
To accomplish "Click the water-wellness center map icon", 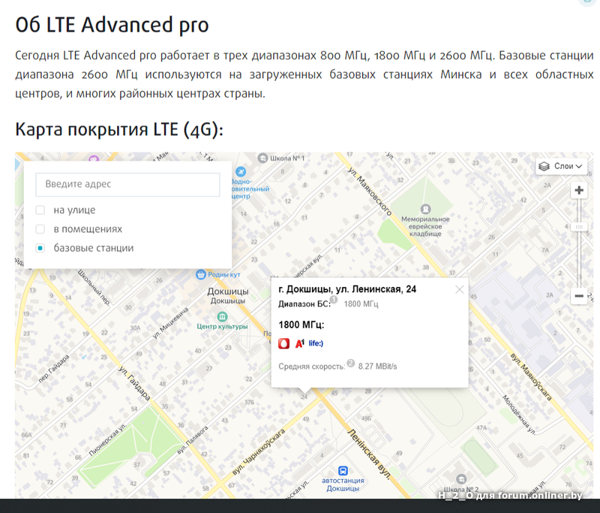I will point(241,172).
